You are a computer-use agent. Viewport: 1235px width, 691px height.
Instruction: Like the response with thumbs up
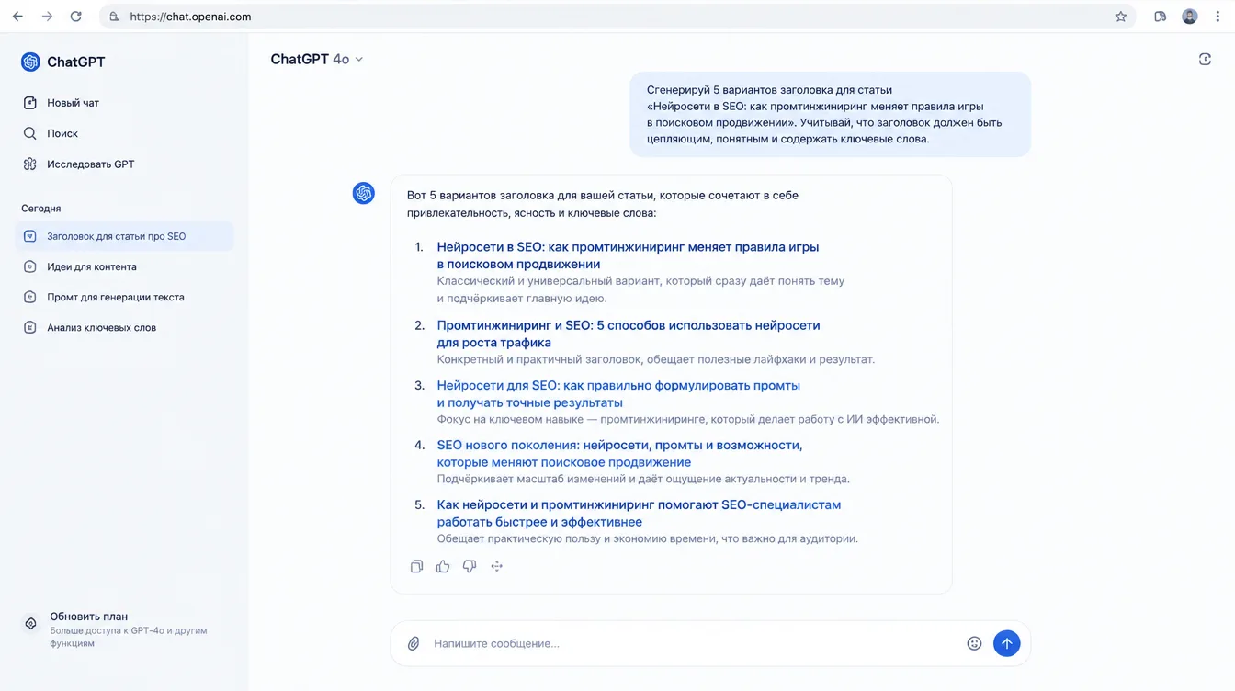tap(443, 566)
